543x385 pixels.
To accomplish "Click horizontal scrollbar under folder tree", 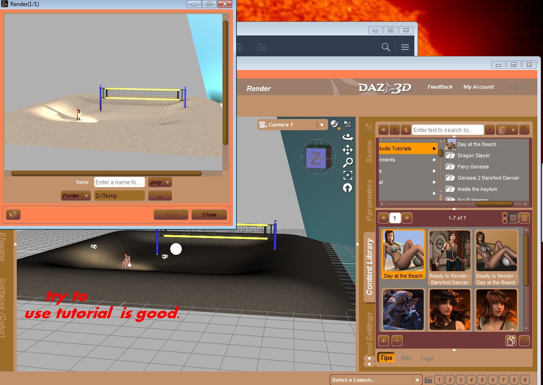I will point(494,203).
